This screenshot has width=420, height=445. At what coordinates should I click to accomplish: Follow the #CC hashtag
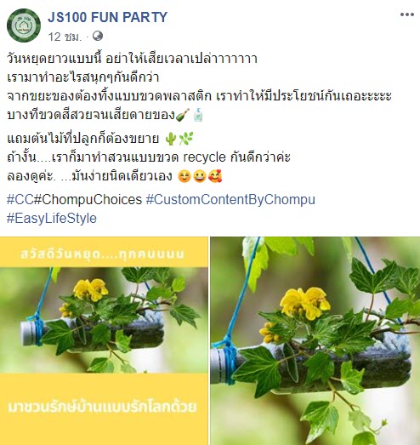point(20,199)
